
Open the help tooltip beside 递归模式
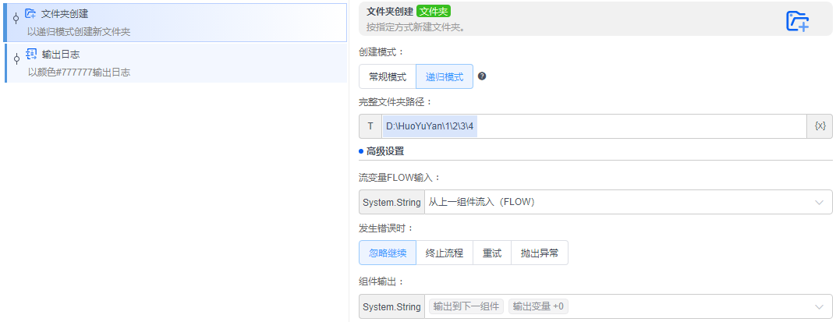[482, 76]
